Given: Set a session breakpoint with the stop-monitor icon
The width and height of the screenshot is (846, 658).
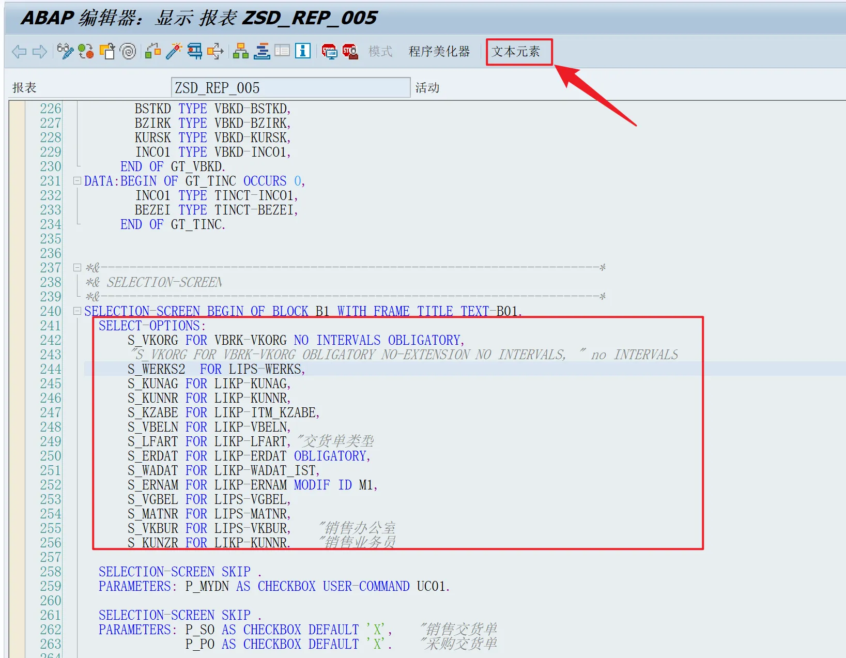Looking at the screenshot, I should 329,51.
